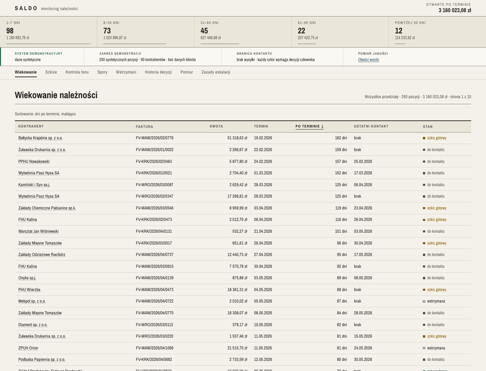Sort by the Faktura column header
This screenshot has height=371, width=486.
click(144, 127)
